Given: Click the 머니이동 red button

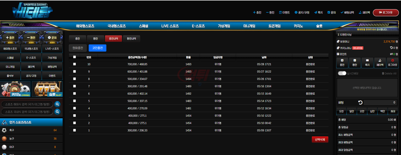Looking at the screenshot, I should tap(358, 48).
